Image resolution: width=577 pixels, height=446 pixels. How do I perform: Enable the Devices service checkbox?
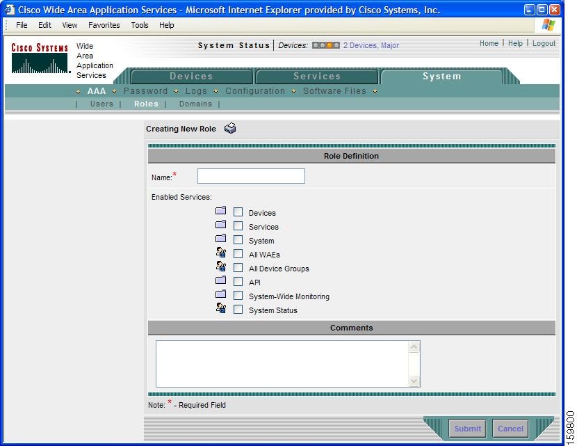pos(238,212)
